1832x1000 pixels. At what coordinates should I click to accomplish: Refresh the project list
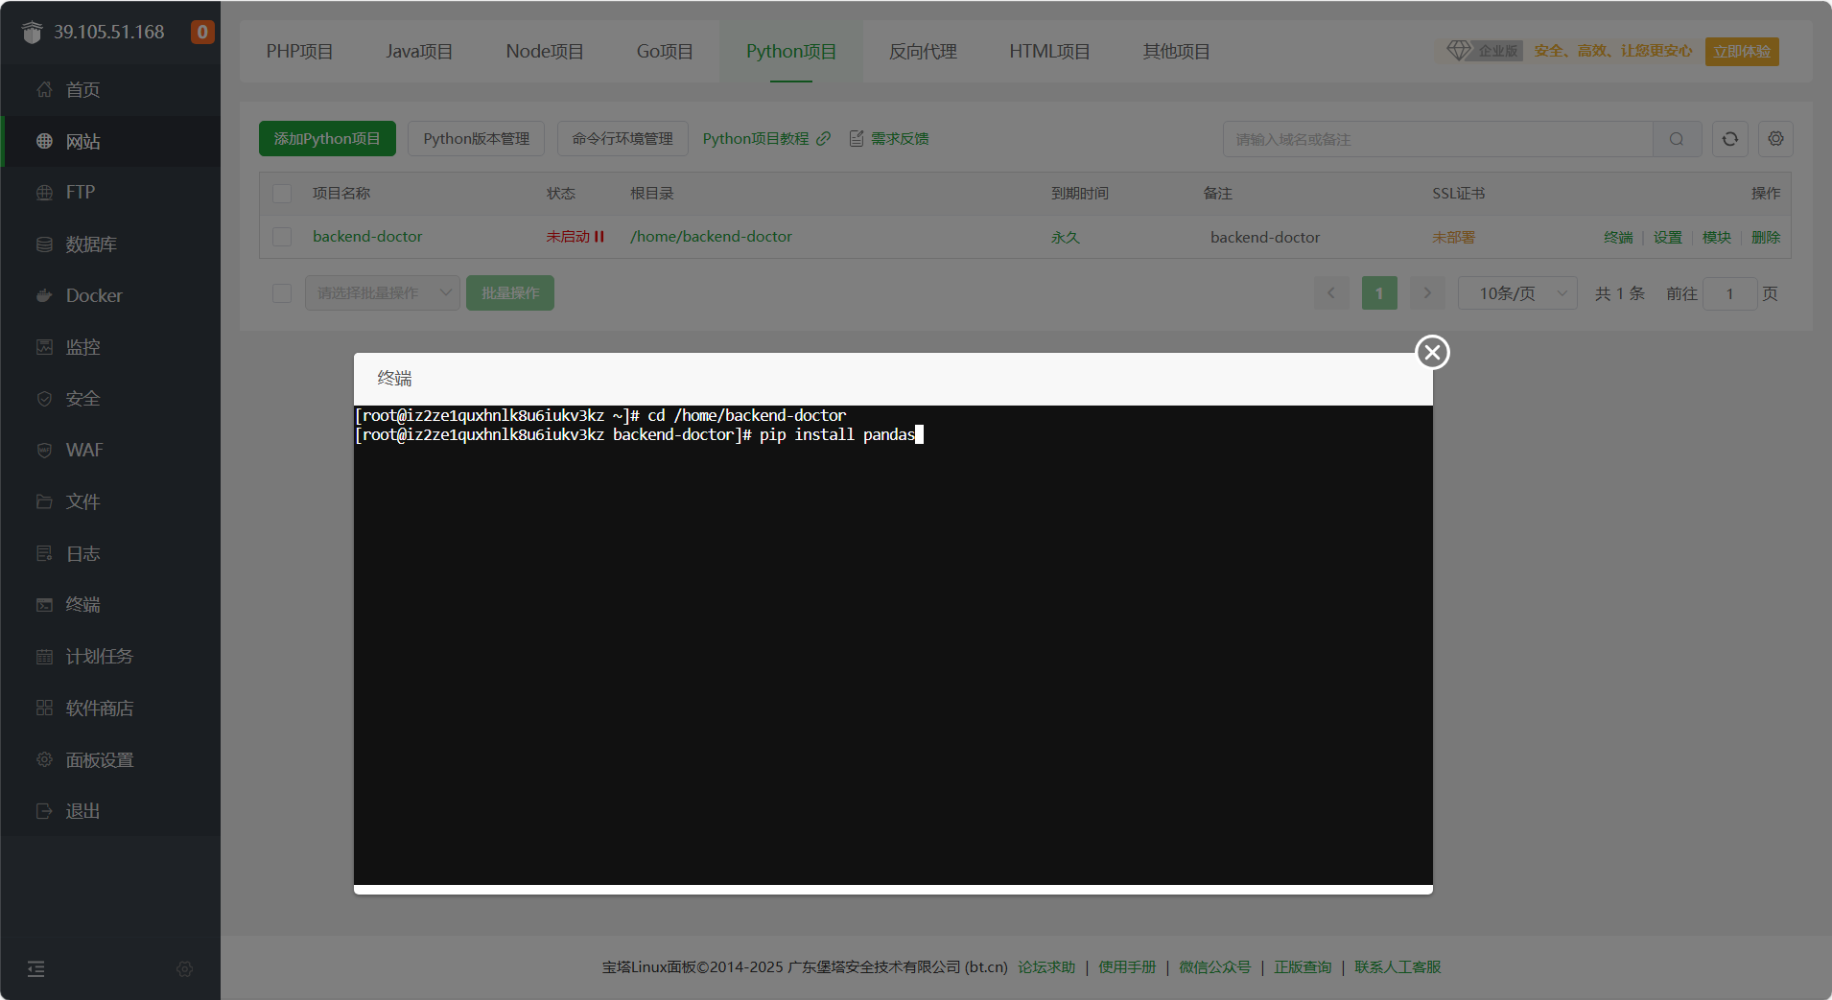(1730, 139)
